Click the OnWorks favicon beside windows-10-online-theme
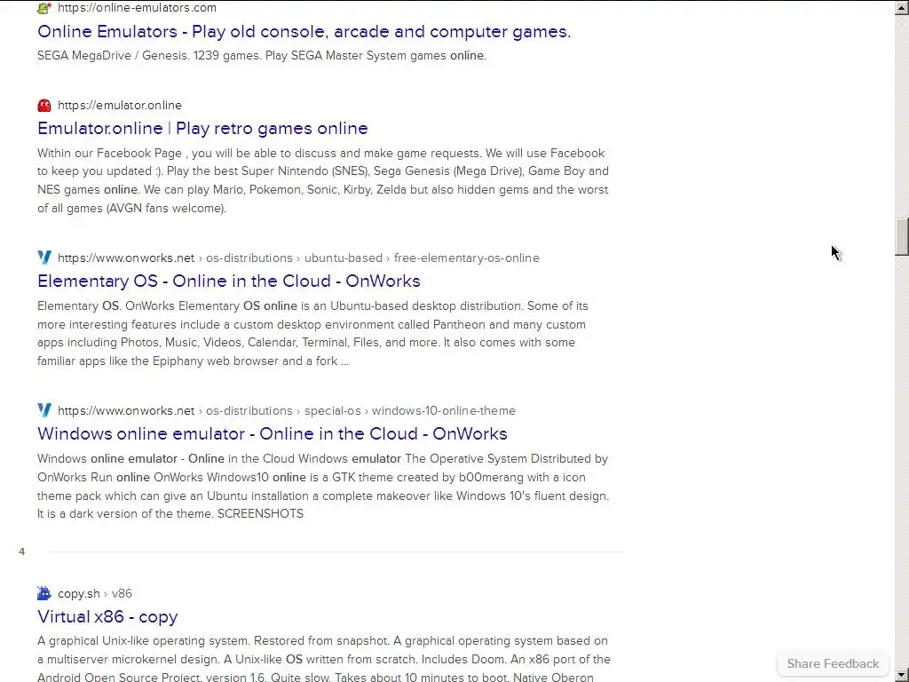The image size is (909, 682). [44, 410]
